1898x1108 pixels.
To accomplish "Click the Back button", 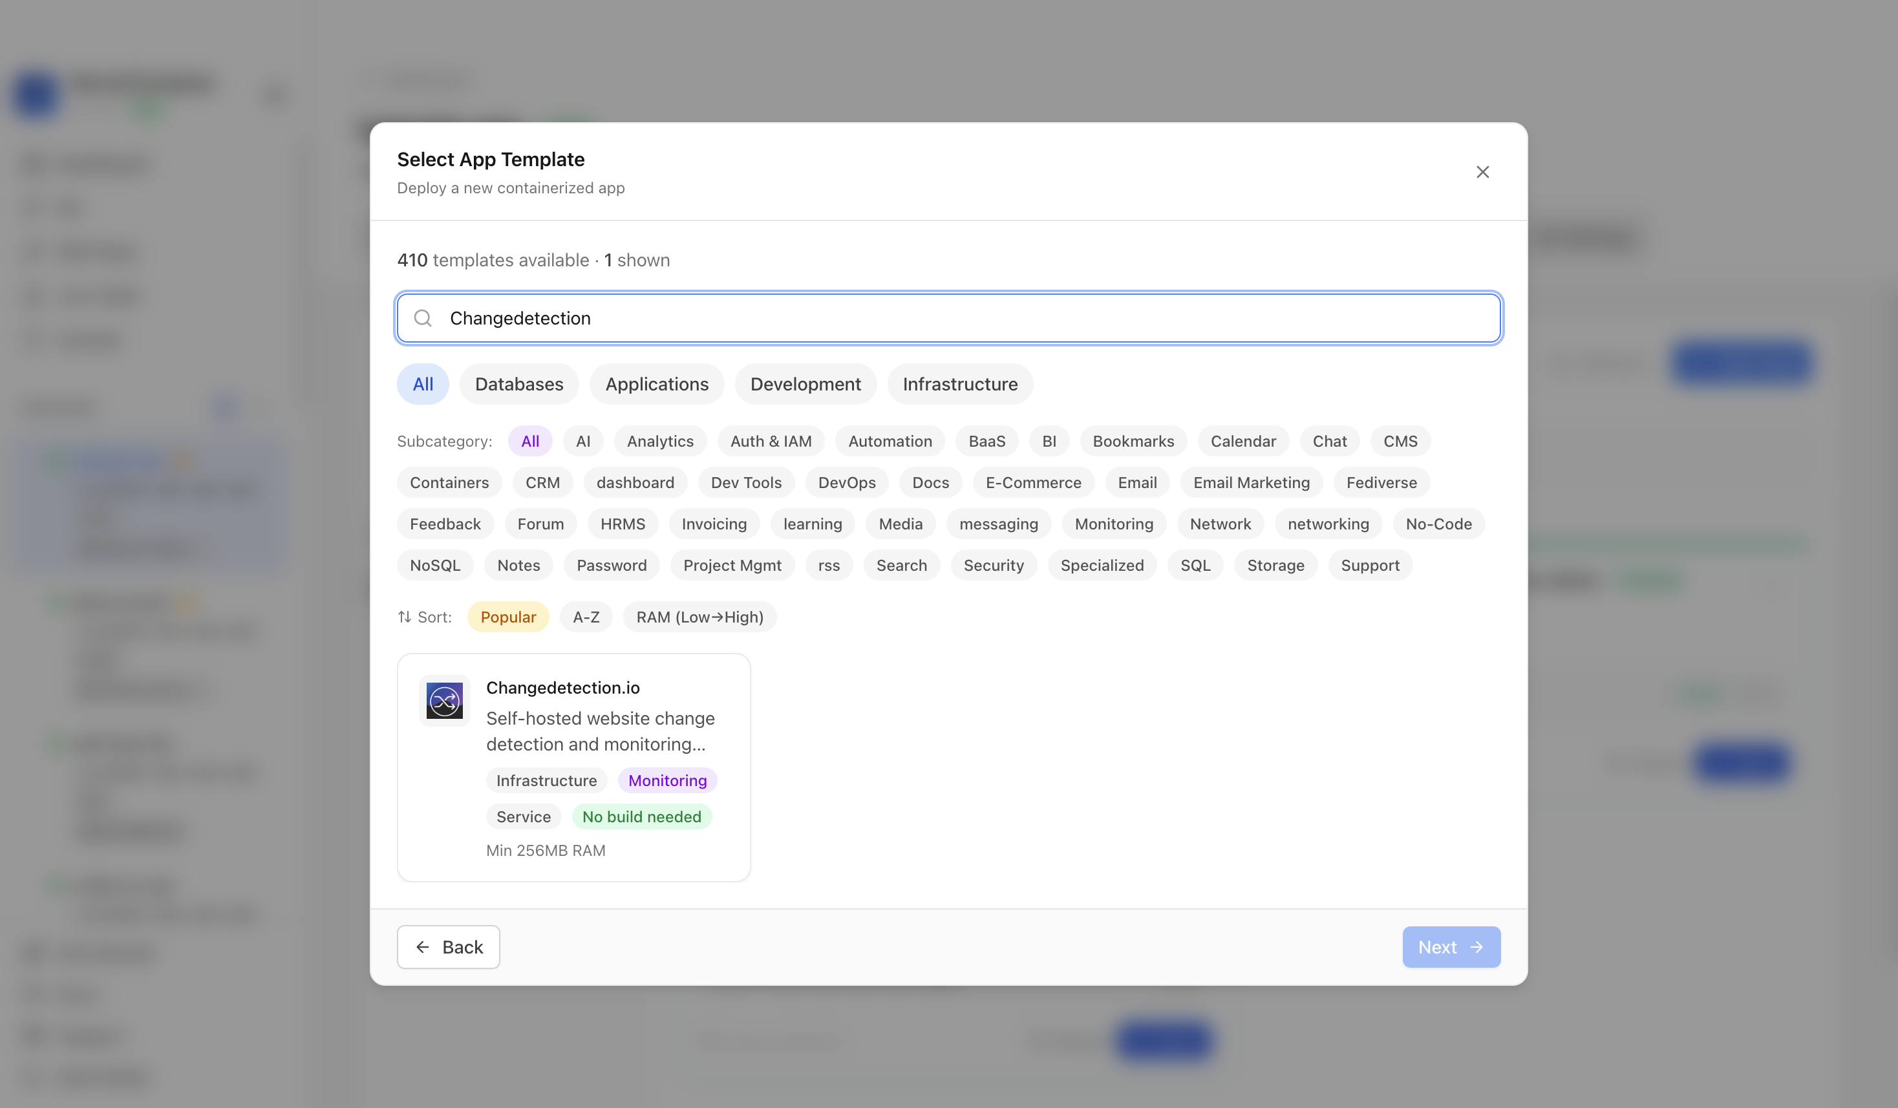I will [x=448, y=947].
